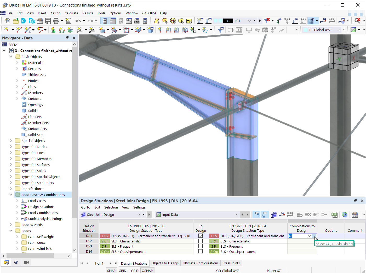Insert a new nodal support
The image size is (366, 274).
click(x=53, y=30)
